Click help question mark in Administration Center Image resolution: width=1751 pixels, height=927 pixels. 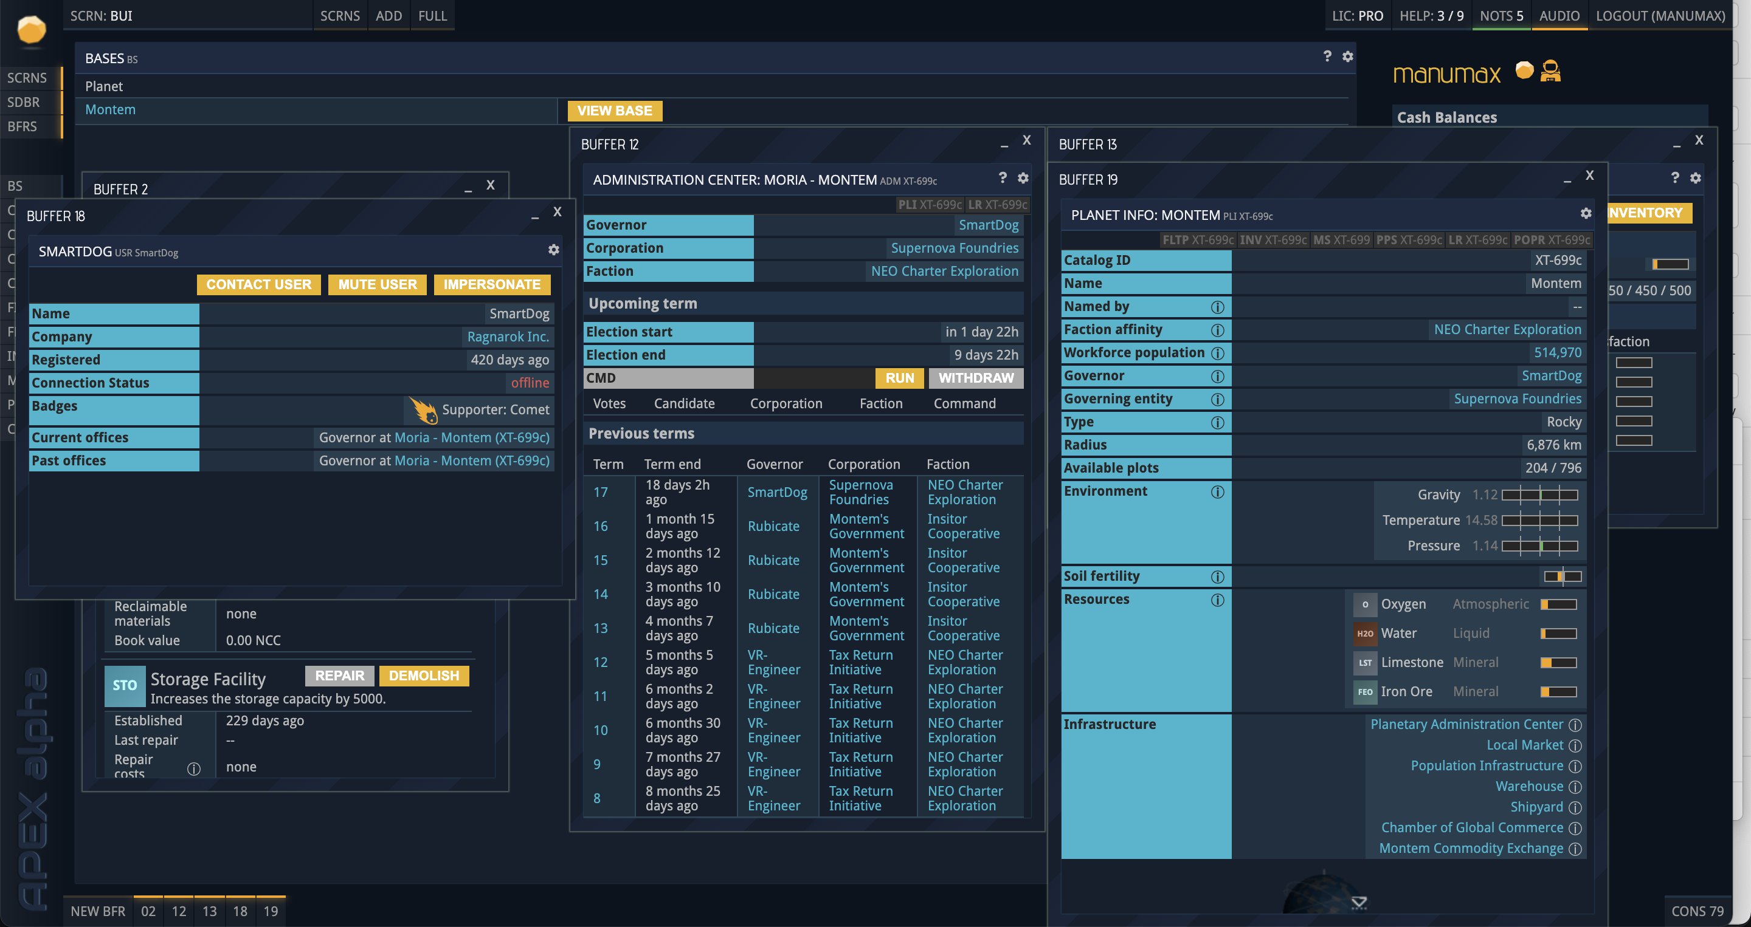click(1002, 178)
